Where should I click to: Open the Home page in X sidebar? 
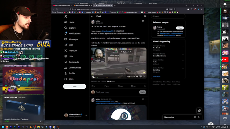[x=69, y=22]
